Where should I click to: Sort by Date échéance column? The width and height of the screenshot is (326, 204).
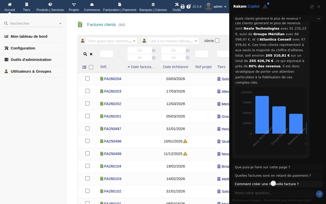[175, 67]
